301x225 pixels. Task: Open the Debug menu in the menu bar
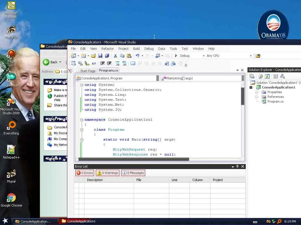tap(149, 49)
